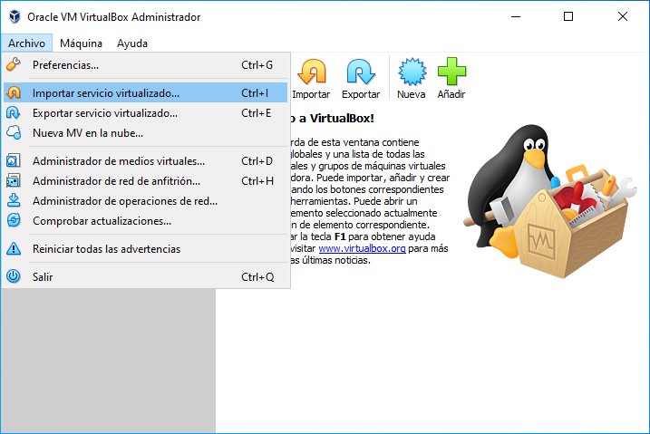Screen dimensions: 650x434
Task: Click the warning triangle icon
Action: click(x=14, y=248)
